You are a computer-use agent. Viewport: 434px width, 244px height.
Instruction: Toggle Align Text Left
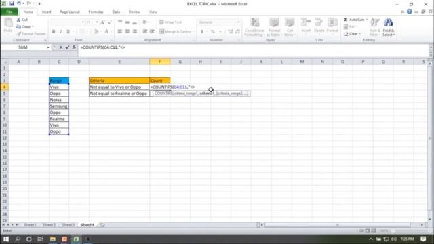(x=120, y=31)
